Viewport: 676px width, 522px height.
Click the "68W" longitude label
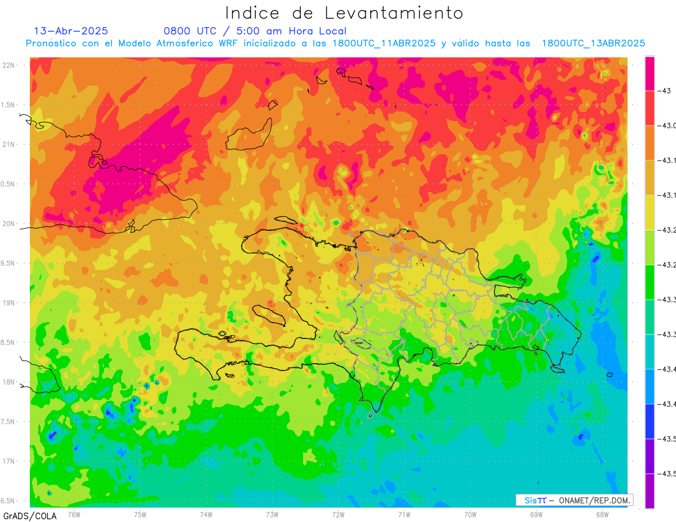(602, 514)
